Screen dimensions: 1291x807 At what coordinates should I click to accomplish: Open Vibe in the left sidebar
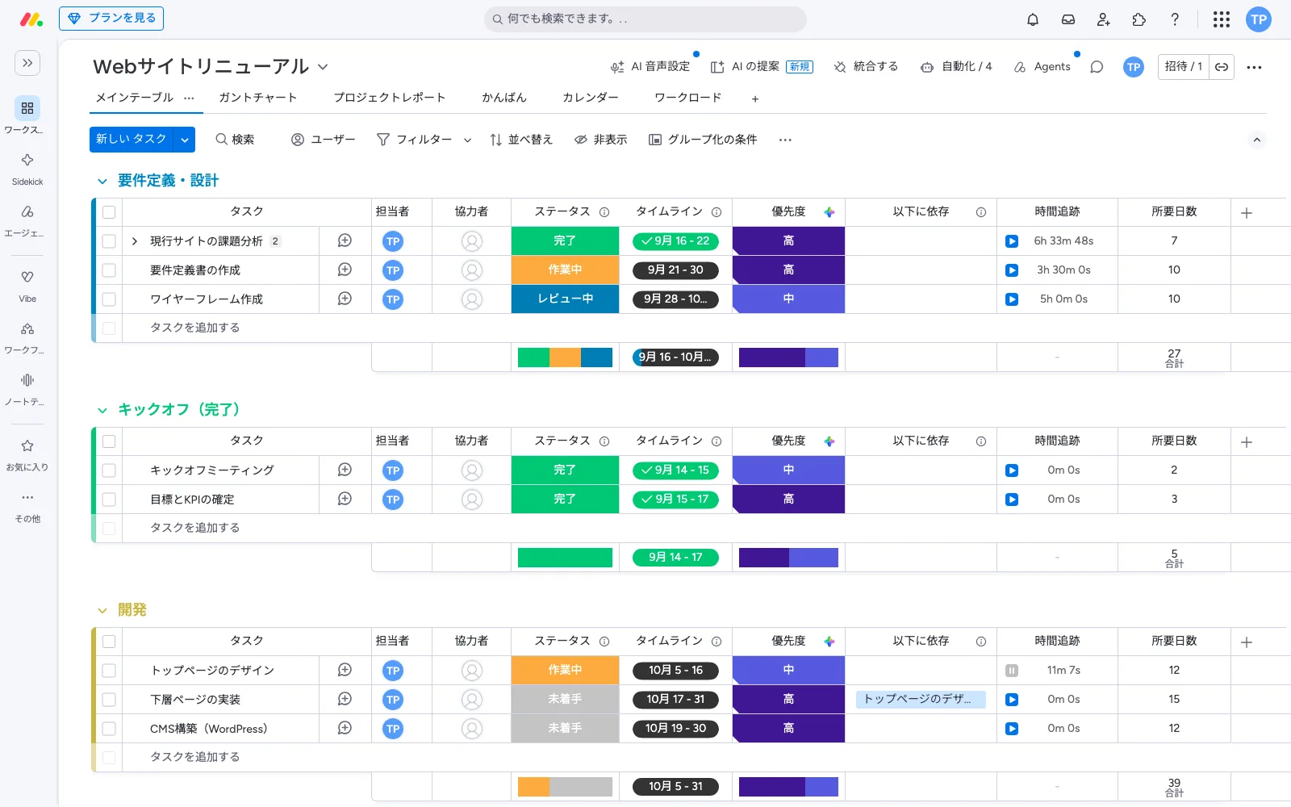(27, 285)
